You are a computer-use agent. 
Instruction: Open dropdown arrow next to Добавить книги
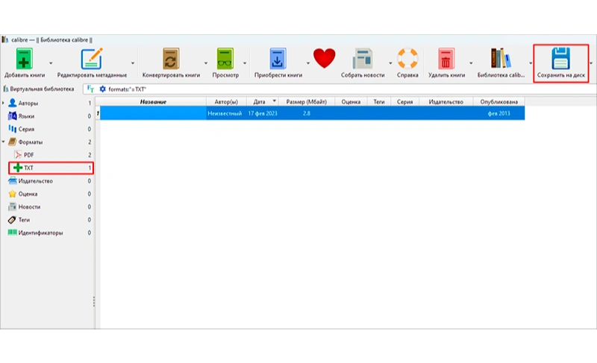(51, 63)
